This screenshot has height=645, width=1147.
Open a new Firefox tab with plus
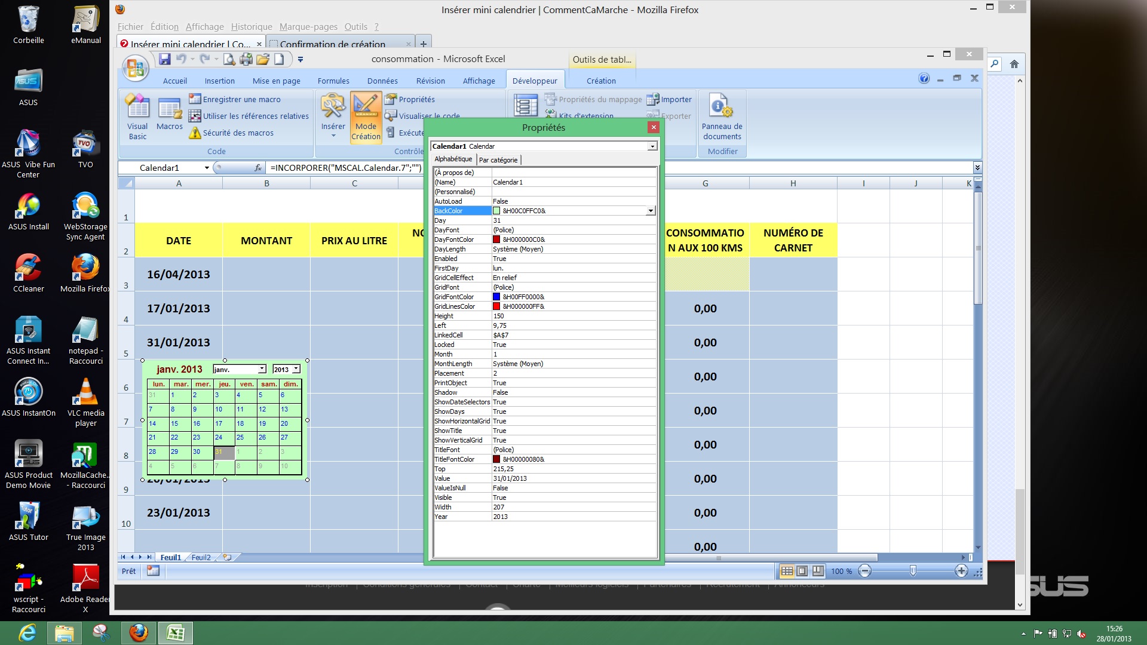point(423,43)
